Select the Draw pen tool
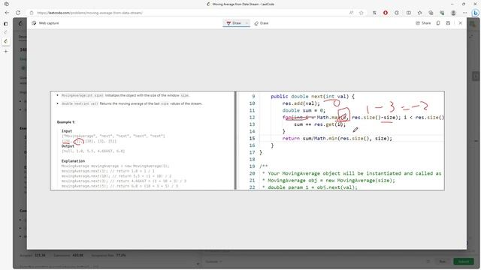Screen dimensions: 481x270 [234, 23]
